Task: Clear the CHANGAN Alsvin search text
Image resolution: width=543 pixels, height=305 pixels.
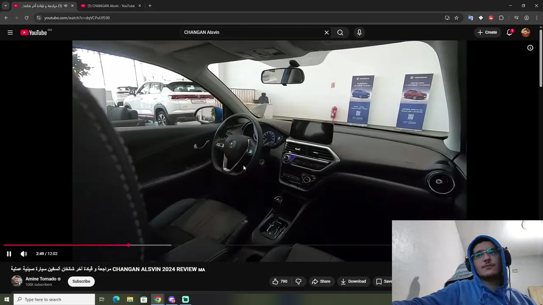Action: (x=327, y=32)
